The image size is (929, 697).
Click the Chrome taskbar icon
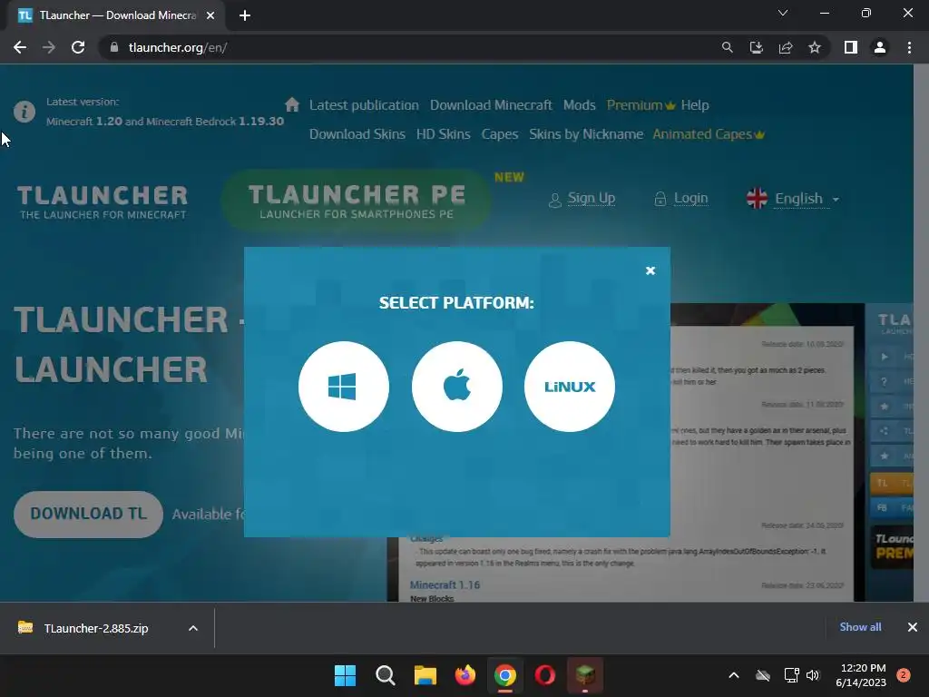tap(504, 675)
